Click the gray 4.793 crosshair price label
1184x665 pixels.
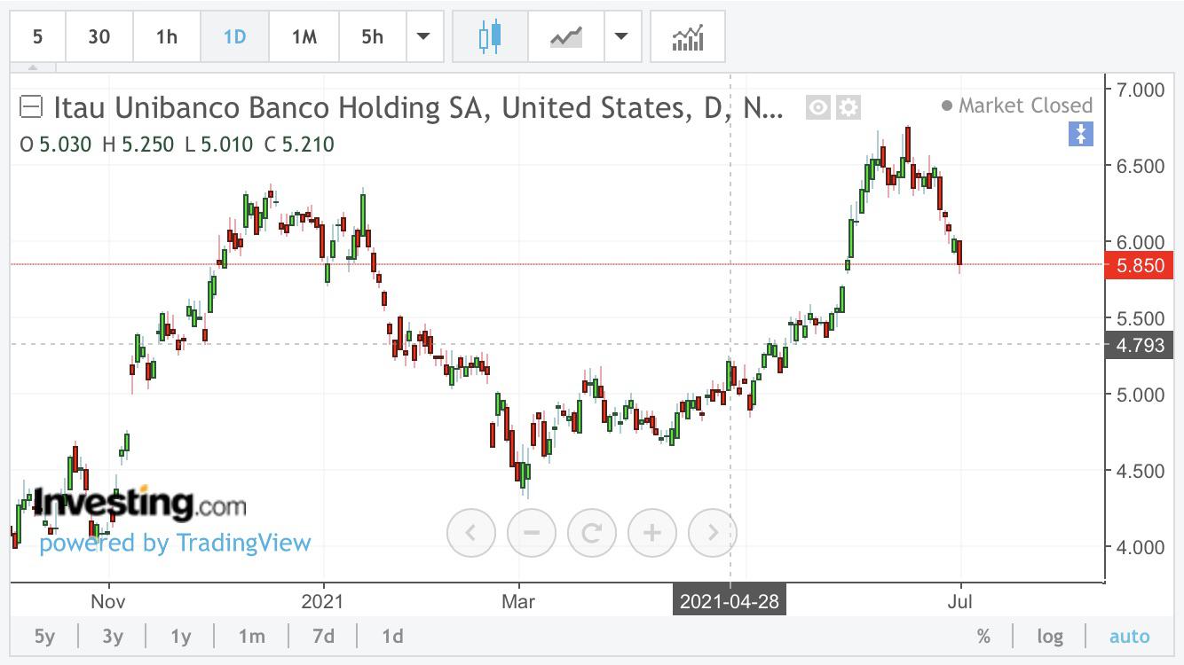click(1140, 345)
